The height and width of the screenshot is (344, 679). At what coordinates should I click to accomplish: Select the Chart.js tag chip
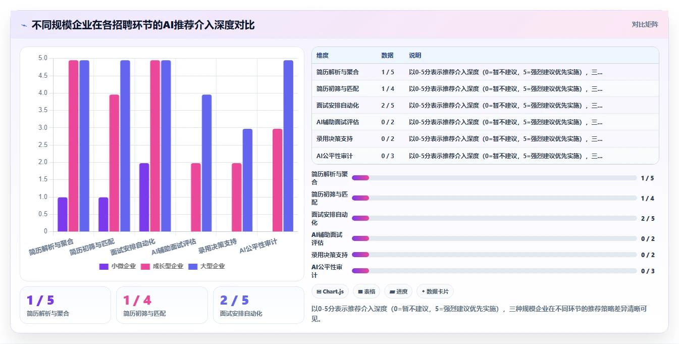click(x=330, y=291)
